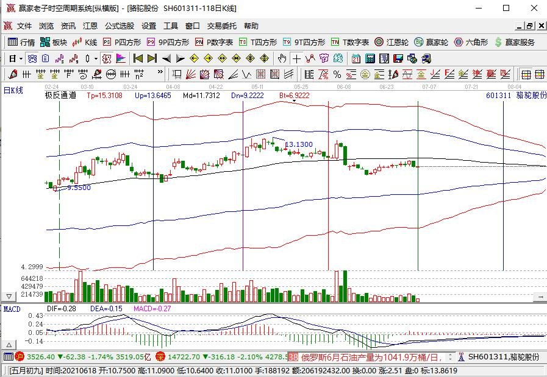This screenshot has width=547, height=377.
Task: Click the red floppy disk save icon
Action: [x=398, y=58]
